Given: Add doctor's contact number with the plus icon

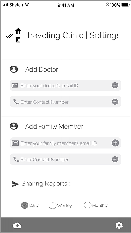Looking at the screenshot, I should click(115, 102).
